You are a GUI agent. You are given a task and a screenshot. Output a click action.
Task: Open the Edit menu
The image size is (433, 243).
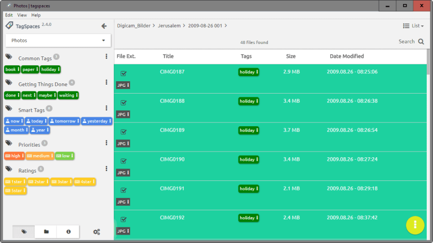click(x=8, y=15)
